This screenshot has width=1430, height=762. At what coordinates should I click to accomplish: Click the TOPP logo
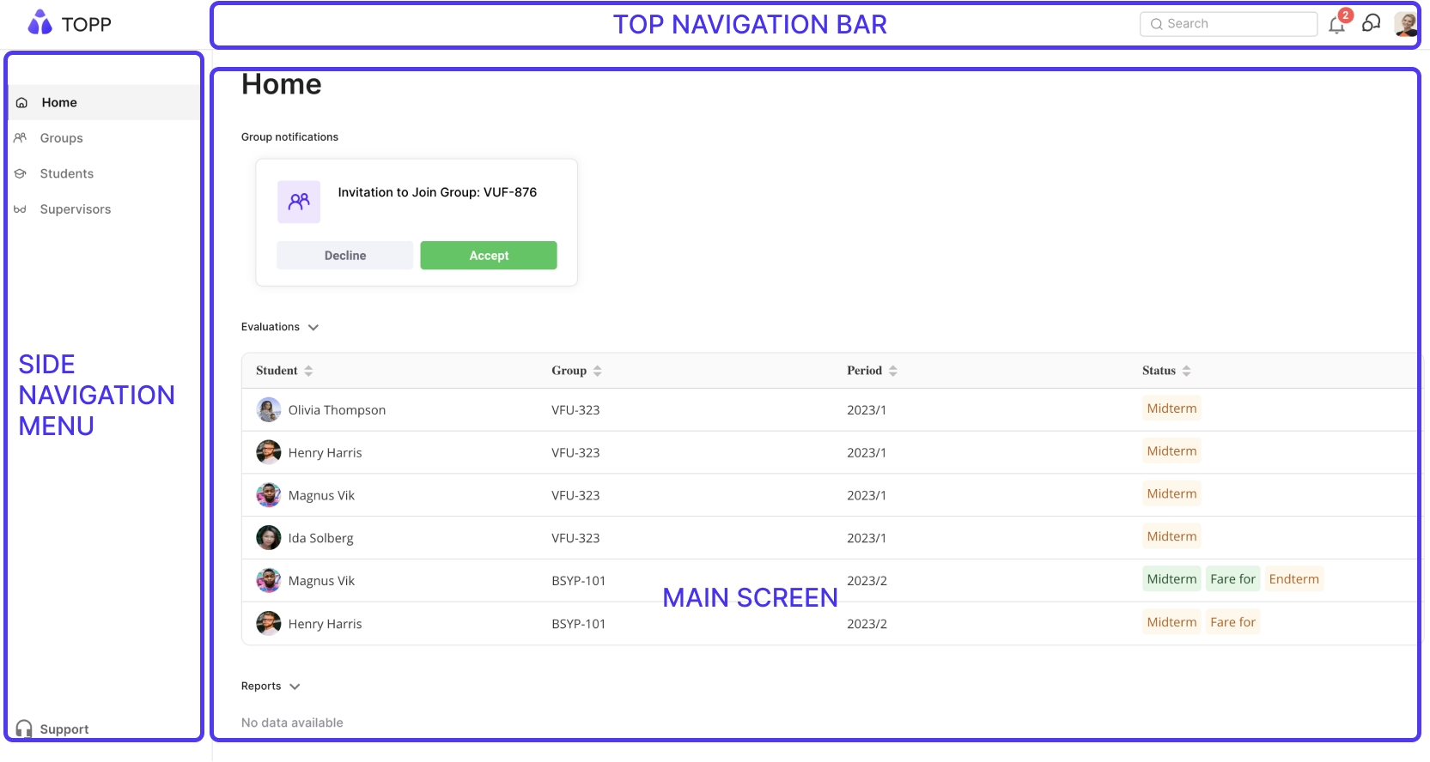(x=70, y=23)
